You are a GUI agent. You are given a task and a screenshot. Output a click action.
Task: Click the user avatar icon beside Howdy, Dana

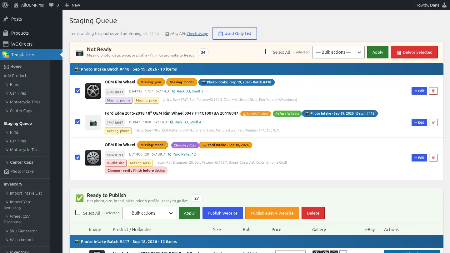444,5
